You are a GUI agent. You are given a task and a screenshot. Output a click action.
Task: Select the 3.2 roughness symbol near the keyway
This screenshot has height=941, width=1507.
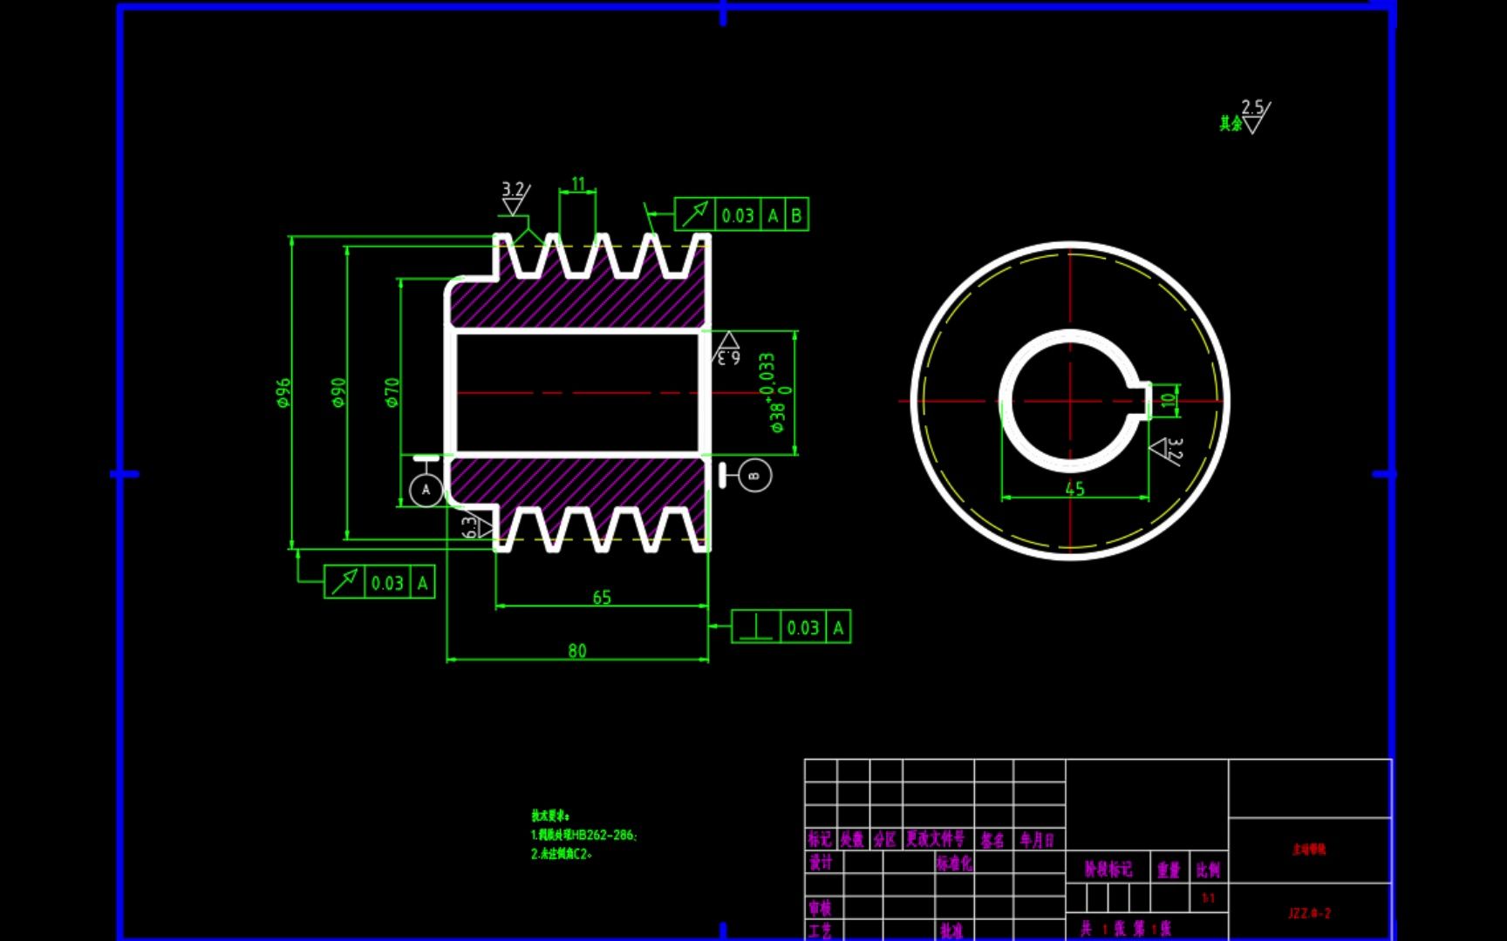coord(1168,450)
